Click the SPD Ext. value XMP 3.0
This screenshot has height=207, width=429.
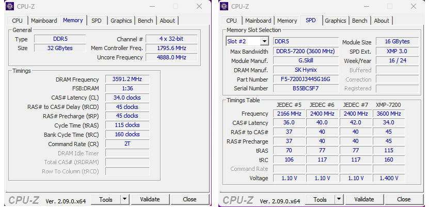(x=398, y=51)
